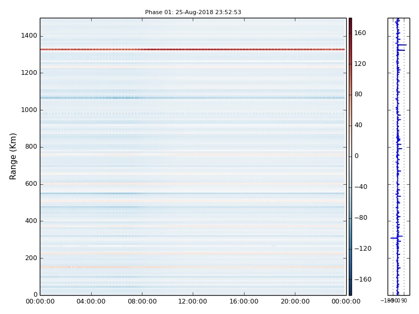Click the y-axis tick label 1200
Image resolution: width=419 pixels, height=314 pixels.
pyautogui.click(x=29, y=73)
